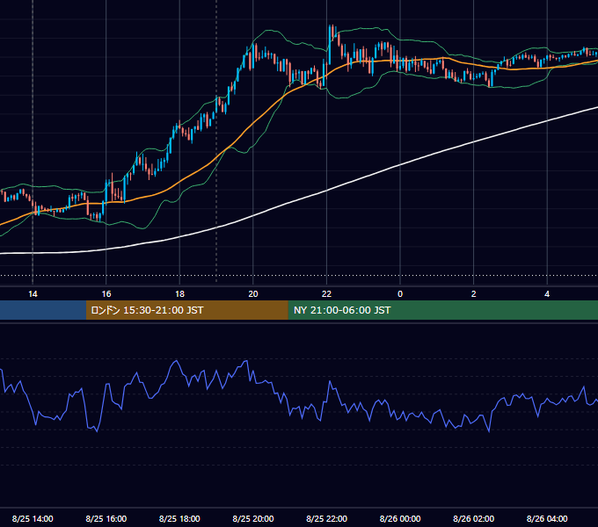Click the 20 hour axis label
Viewport: 598px width, 527px height.
click(x=253, y=294)
